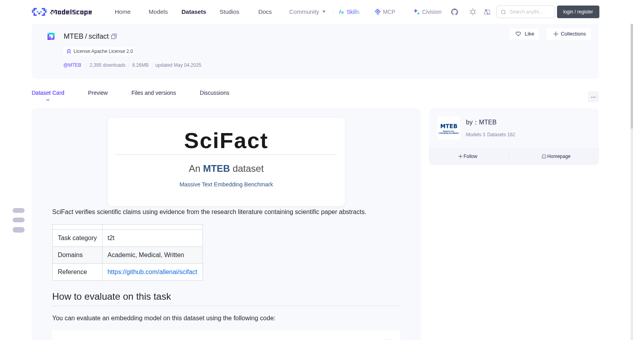Image resolution: width=633 pixels, height=340 pixels.
Task: Like the scifact dataset
Action: click(x=524, y=34)
